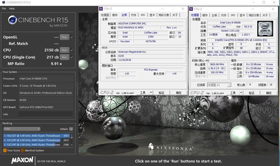280x166 pixels.
Task: Close the left CPU-Z window
Action: click(x=183, y=9)
